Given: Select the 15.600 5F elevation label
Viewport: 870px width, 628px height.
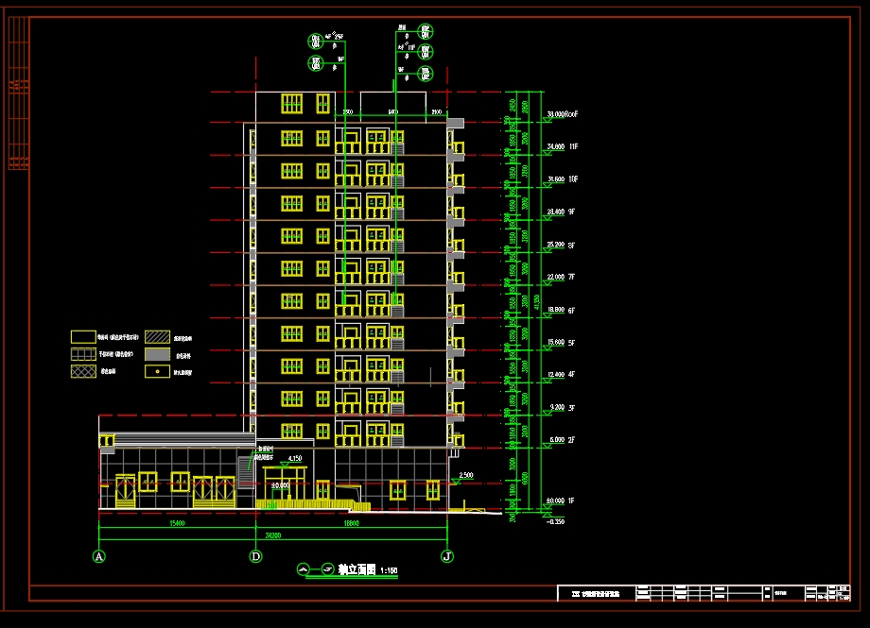Looking at the screenshot, I should 561,342.
